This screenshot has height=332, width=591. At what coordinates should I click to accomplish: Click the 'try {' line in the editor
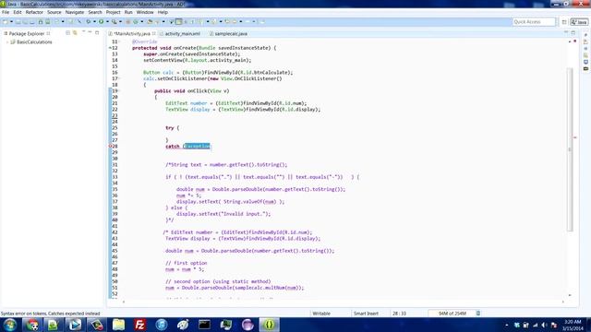tap(173, 128)
